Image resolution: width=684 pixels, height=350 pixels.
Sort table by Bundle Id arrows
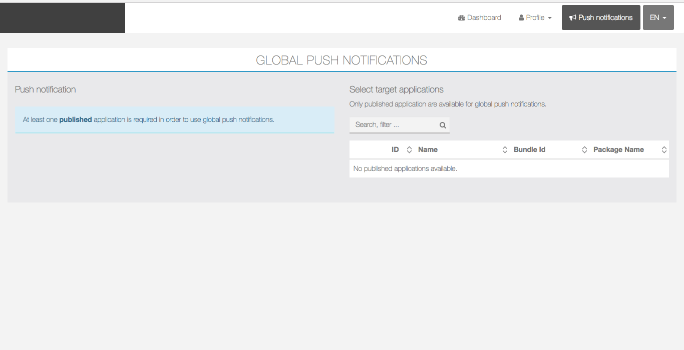(584, 150)
